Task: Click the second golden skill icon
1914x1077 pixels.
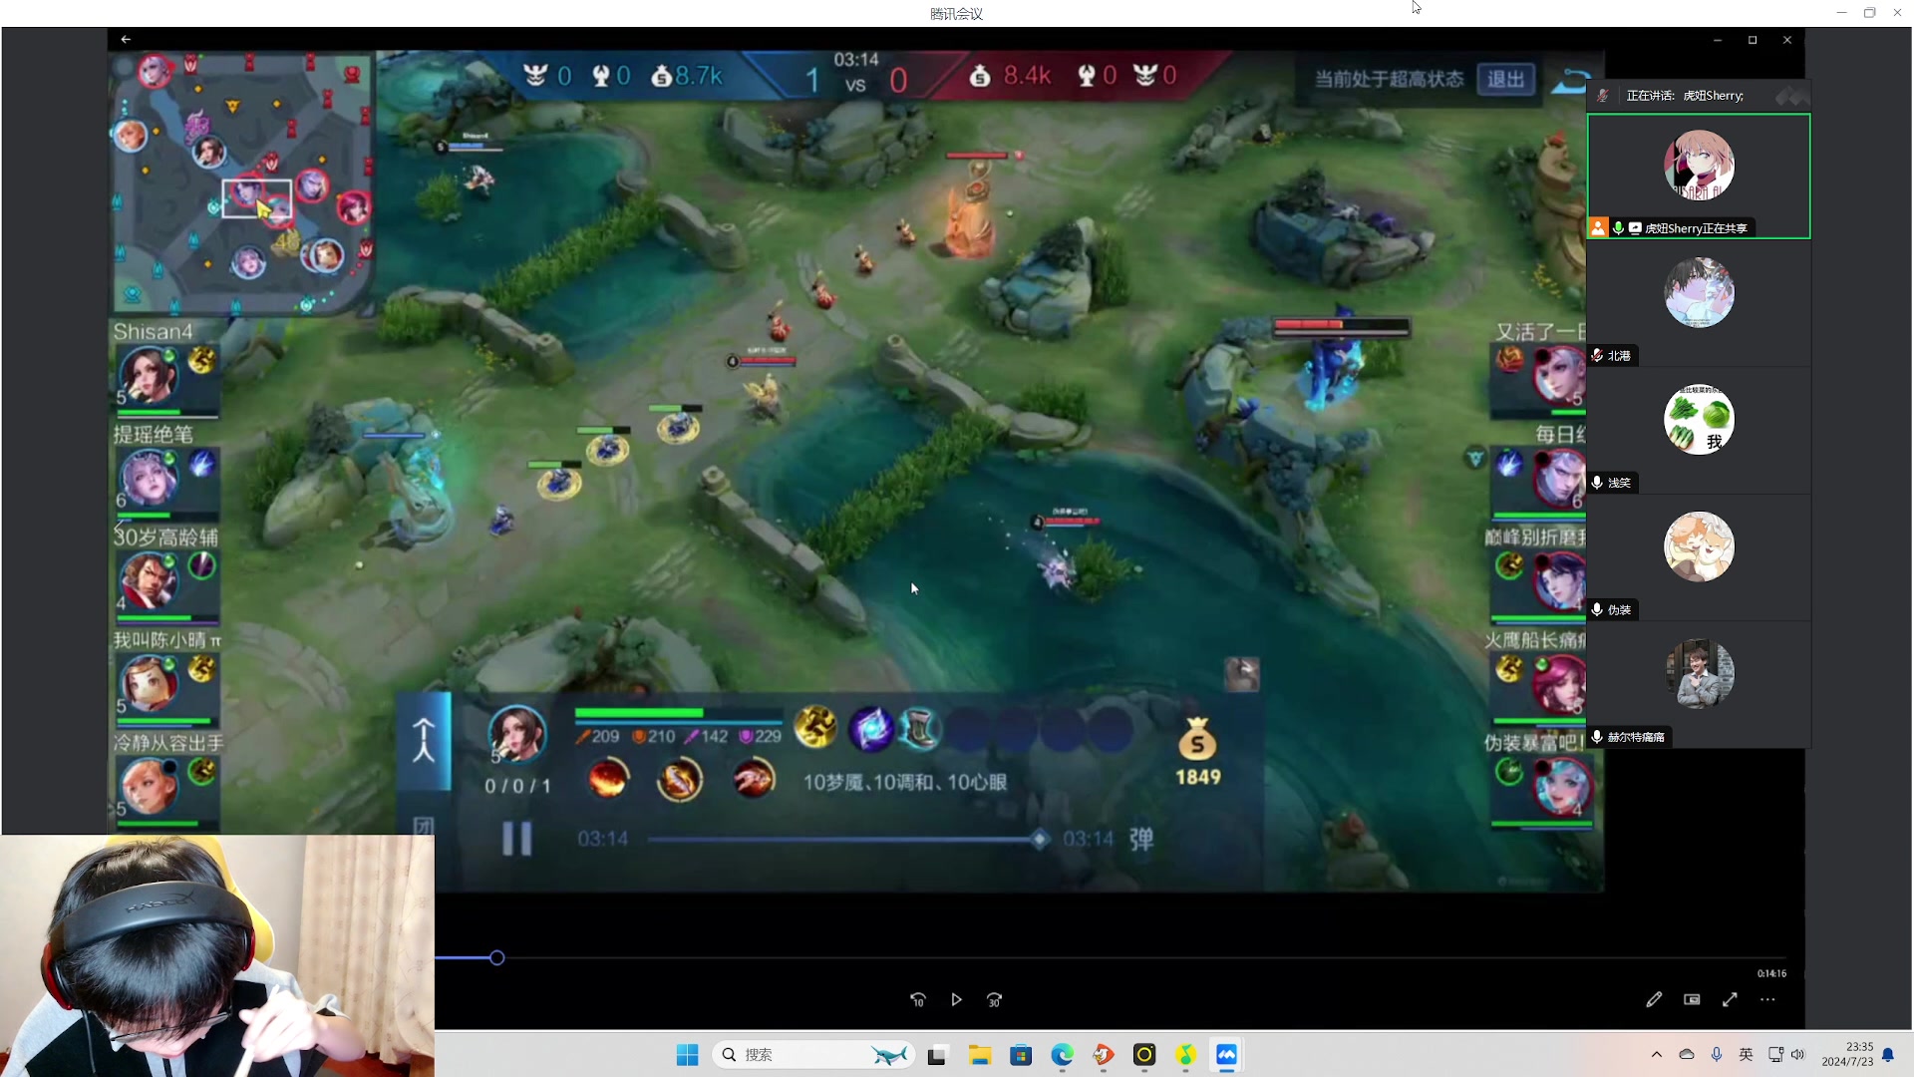Action: click(x=680, y=779)
